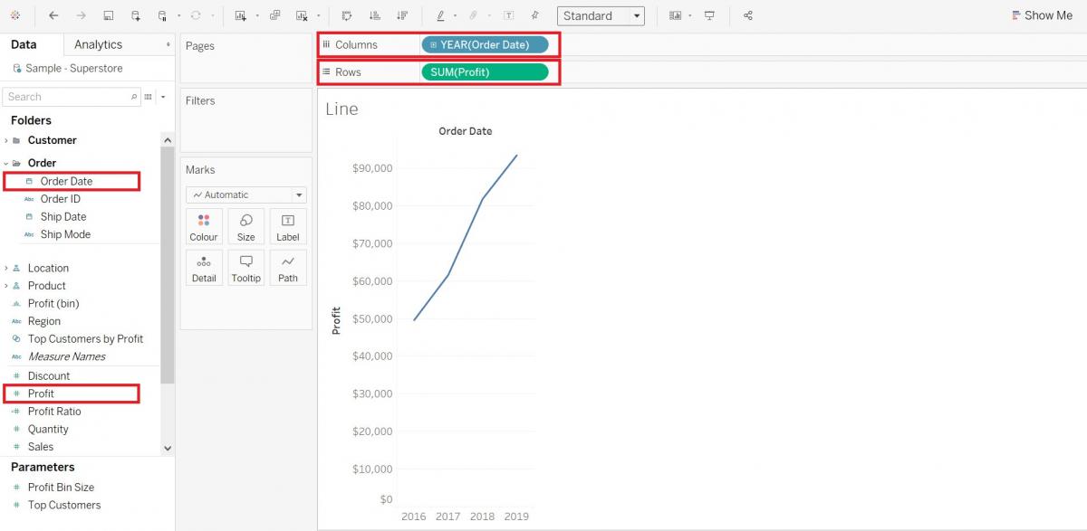Click the Line sheet title
Screen dimensions: 1087x531
coord(341,109)
